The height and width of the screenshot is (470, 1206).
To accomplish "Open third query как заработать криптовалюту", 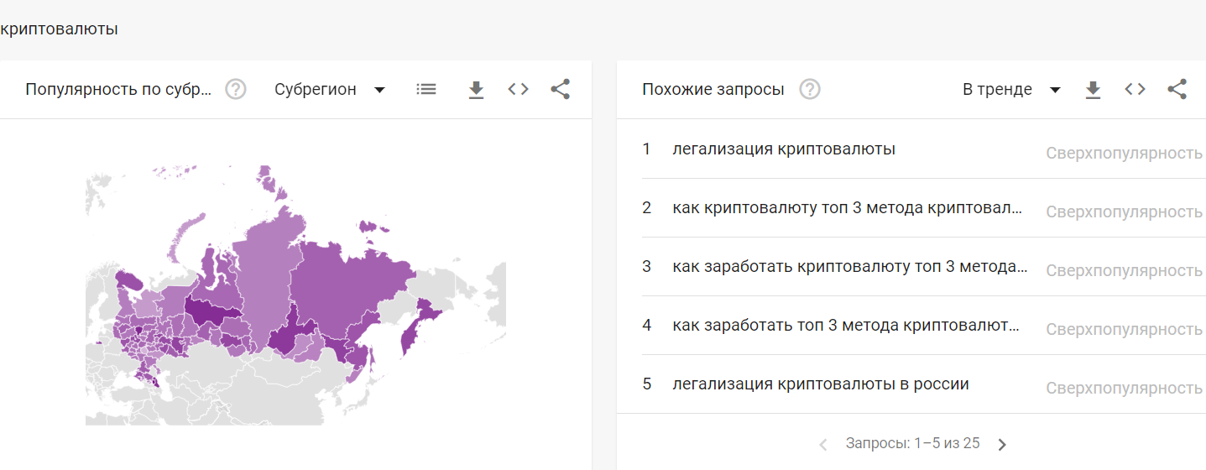I will click(849, 267).
